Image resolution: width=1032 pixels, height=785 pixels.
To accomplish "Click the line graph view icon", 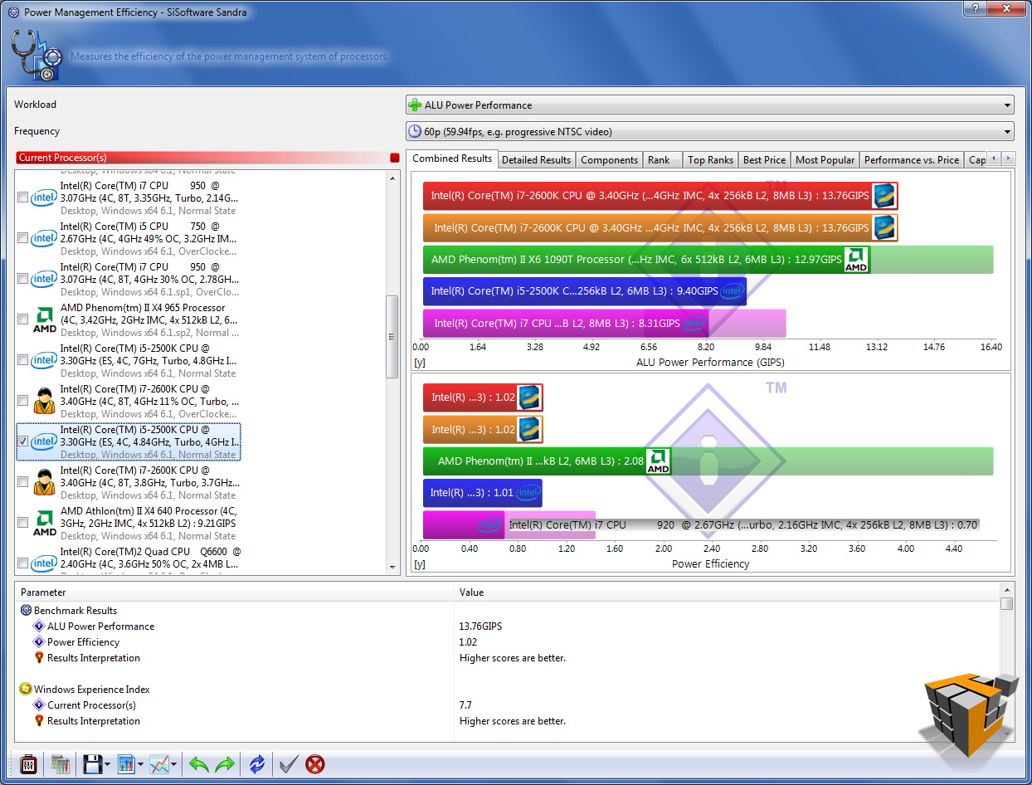I will pyautogui.click(x=159, y=764).
